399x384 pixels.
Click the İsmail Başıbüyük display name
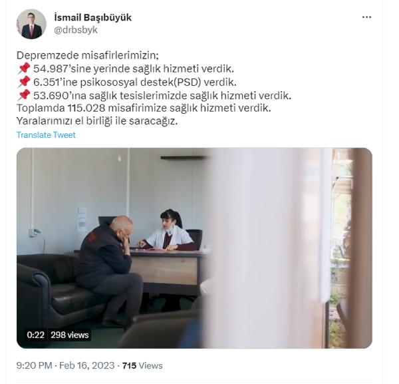coord(93,17)
